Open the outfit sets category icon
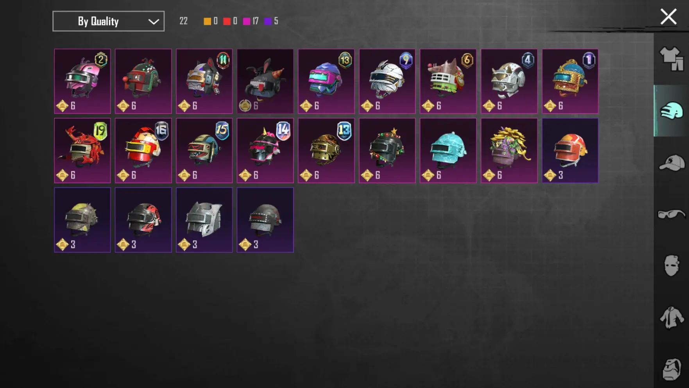Viewport: 689px width, 388px height. click(x=671, y=59)
